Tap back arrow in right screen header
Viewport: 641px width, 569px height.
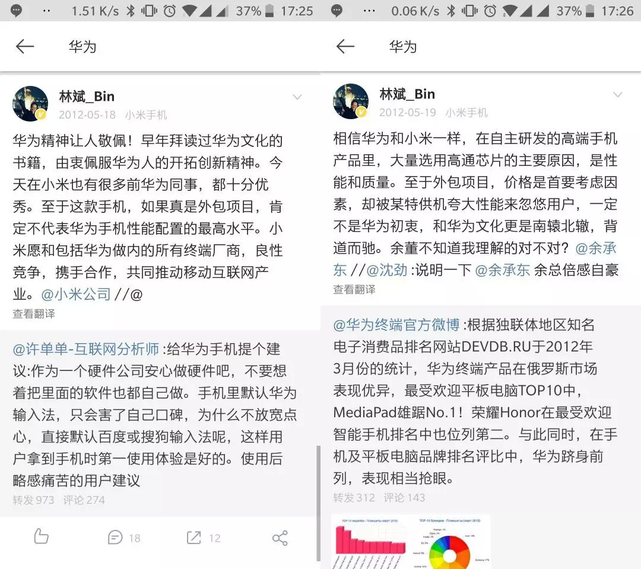coord(345,47)
